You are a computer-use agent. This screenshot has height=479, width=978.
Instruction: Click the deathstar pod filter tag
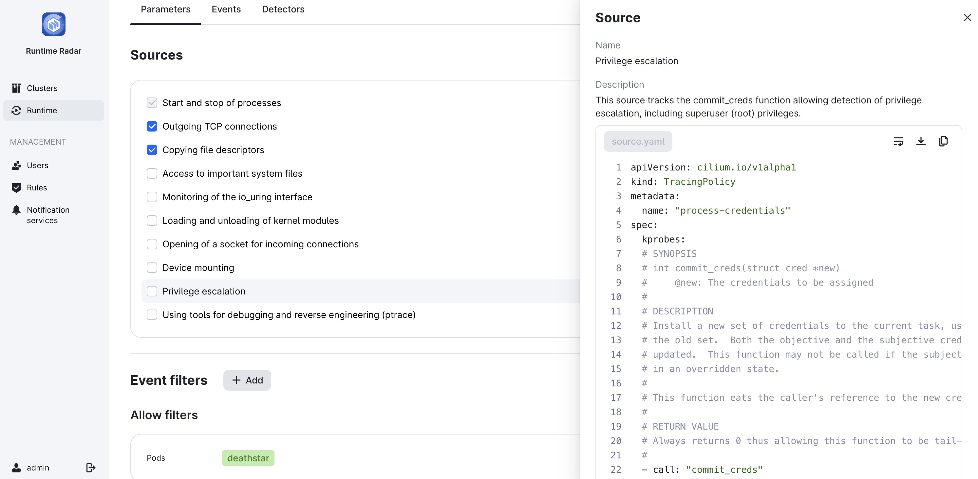[248, 458]
